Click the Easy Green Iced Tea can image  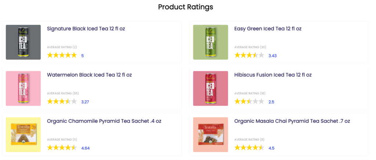(x=210, y=42)
